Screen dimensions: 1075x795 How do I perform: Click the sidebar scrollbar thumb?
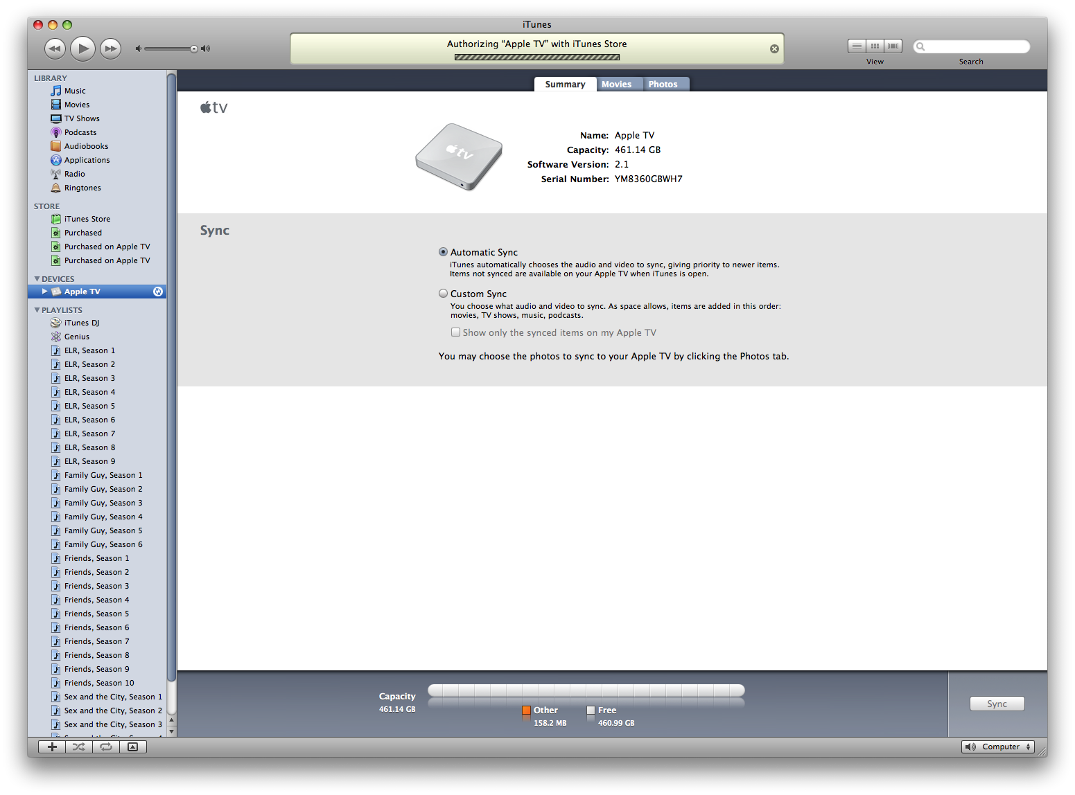click(172, 377)
